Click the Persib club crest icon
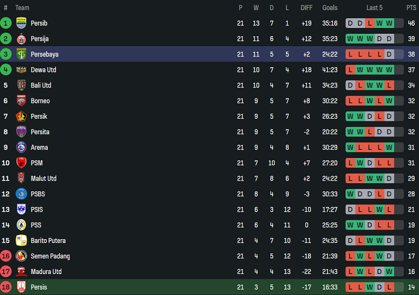 (21, 23)
